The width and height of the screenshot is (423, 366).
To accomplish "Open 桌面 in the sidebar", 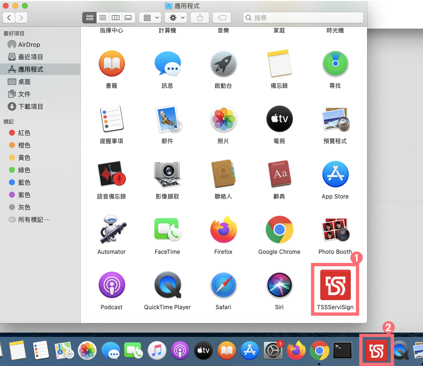I will click(40, 82).
